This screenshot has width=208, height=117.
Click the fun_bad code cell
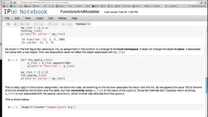coord(112,69)
